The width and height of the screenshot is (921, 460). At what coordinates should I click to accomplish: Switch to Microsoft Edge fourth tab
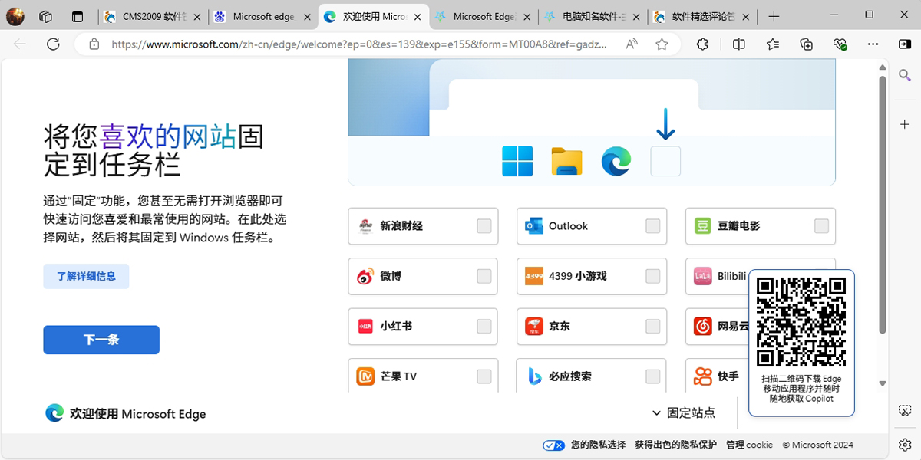point(484,16)
